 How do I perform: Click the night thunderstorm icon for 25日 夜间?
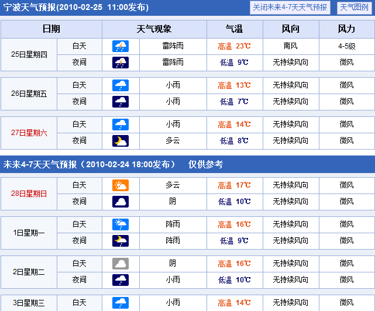[x=121, y=63]
